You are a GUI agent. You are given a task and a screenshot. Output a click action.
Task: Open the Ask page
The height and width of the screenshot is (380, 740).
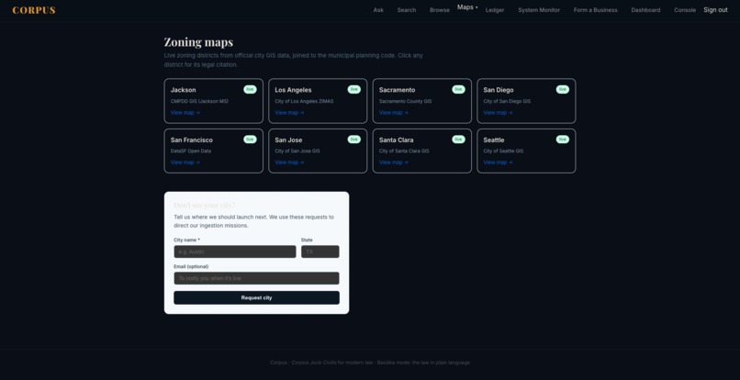pos(378,10)
